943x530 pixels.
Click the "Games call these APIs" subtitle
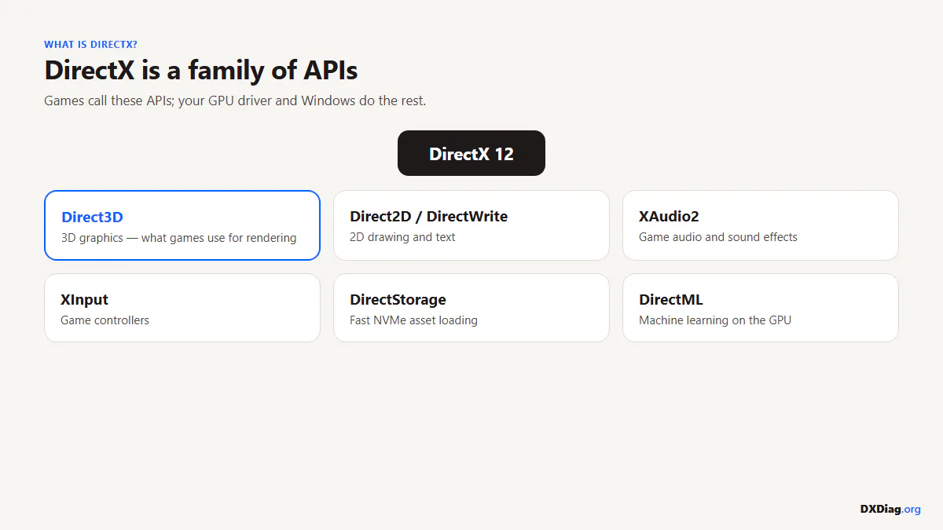[x=235, y=101]
